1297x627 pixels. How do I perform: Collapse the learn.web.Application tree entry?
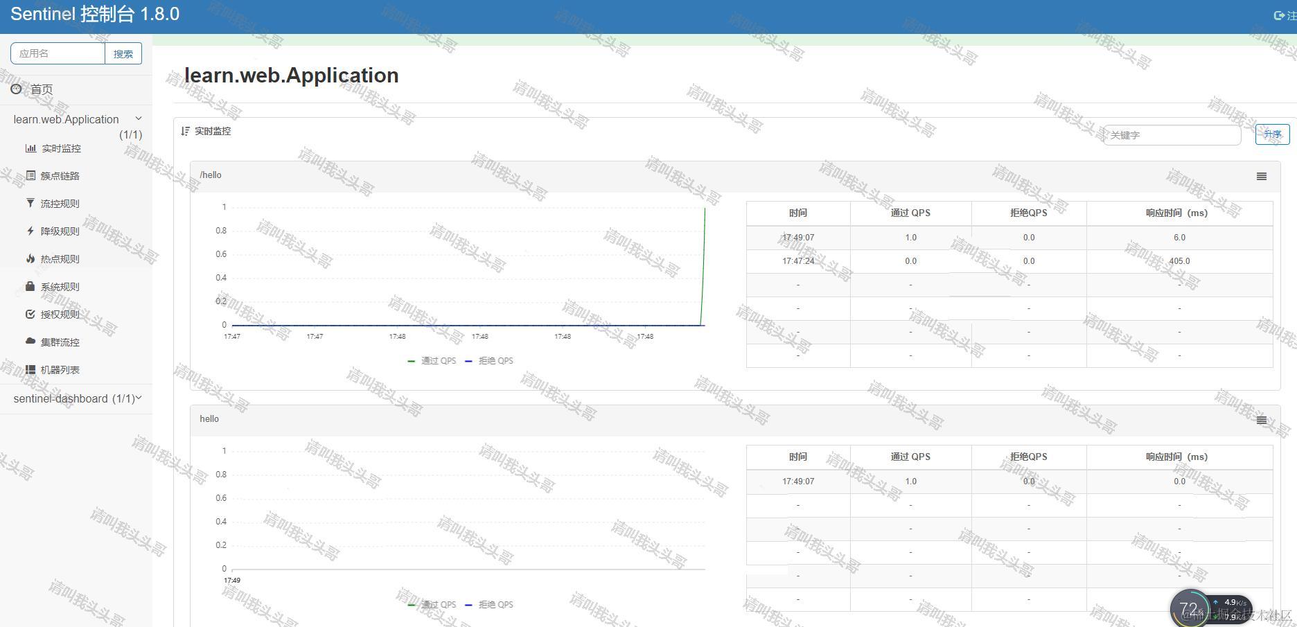click(138, 118)
